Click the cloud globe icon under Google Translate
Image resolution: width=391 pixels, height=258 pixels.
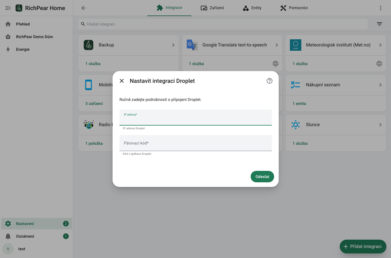pos(276,64)
